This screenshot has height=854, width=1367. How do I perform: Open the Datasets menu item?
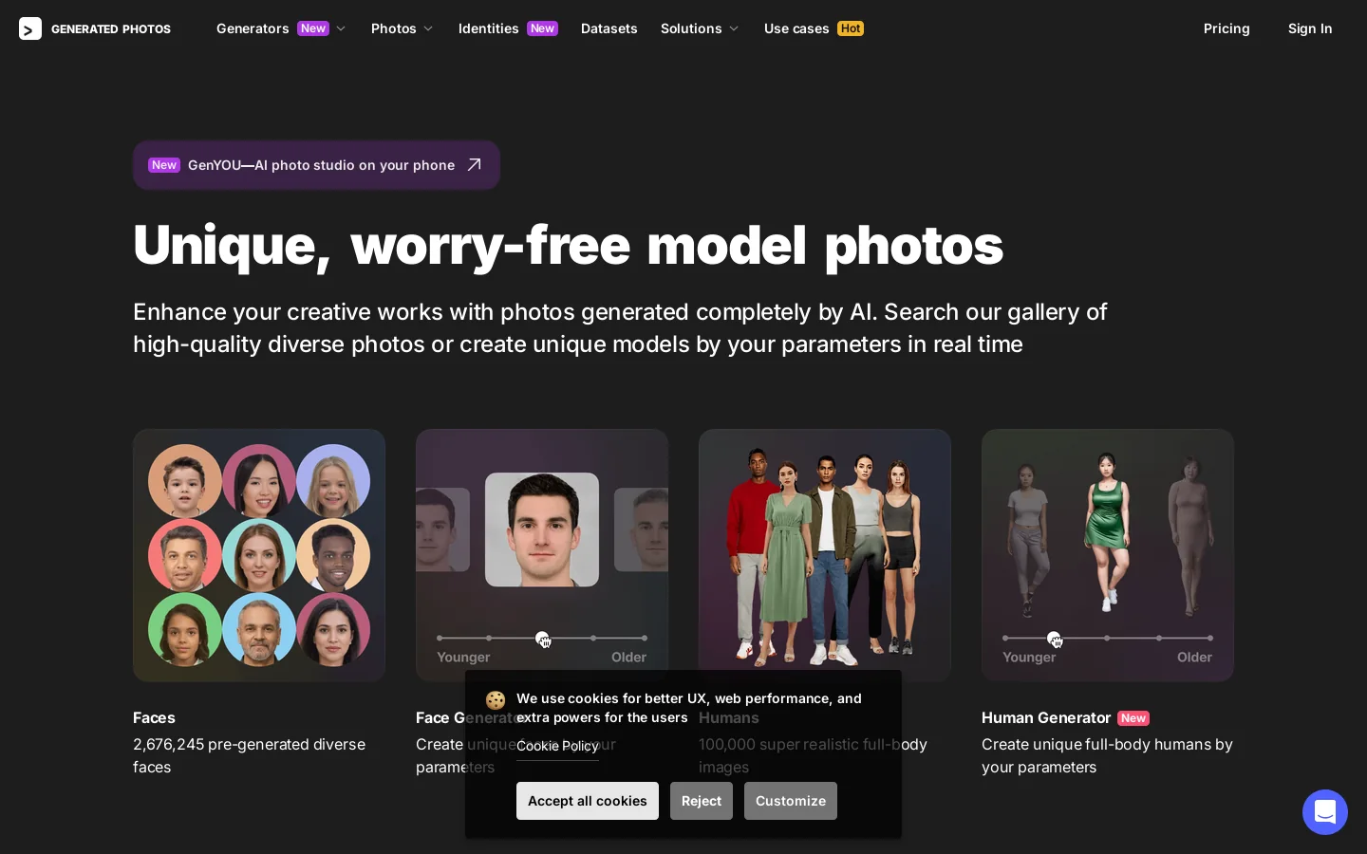click(609, 28)
